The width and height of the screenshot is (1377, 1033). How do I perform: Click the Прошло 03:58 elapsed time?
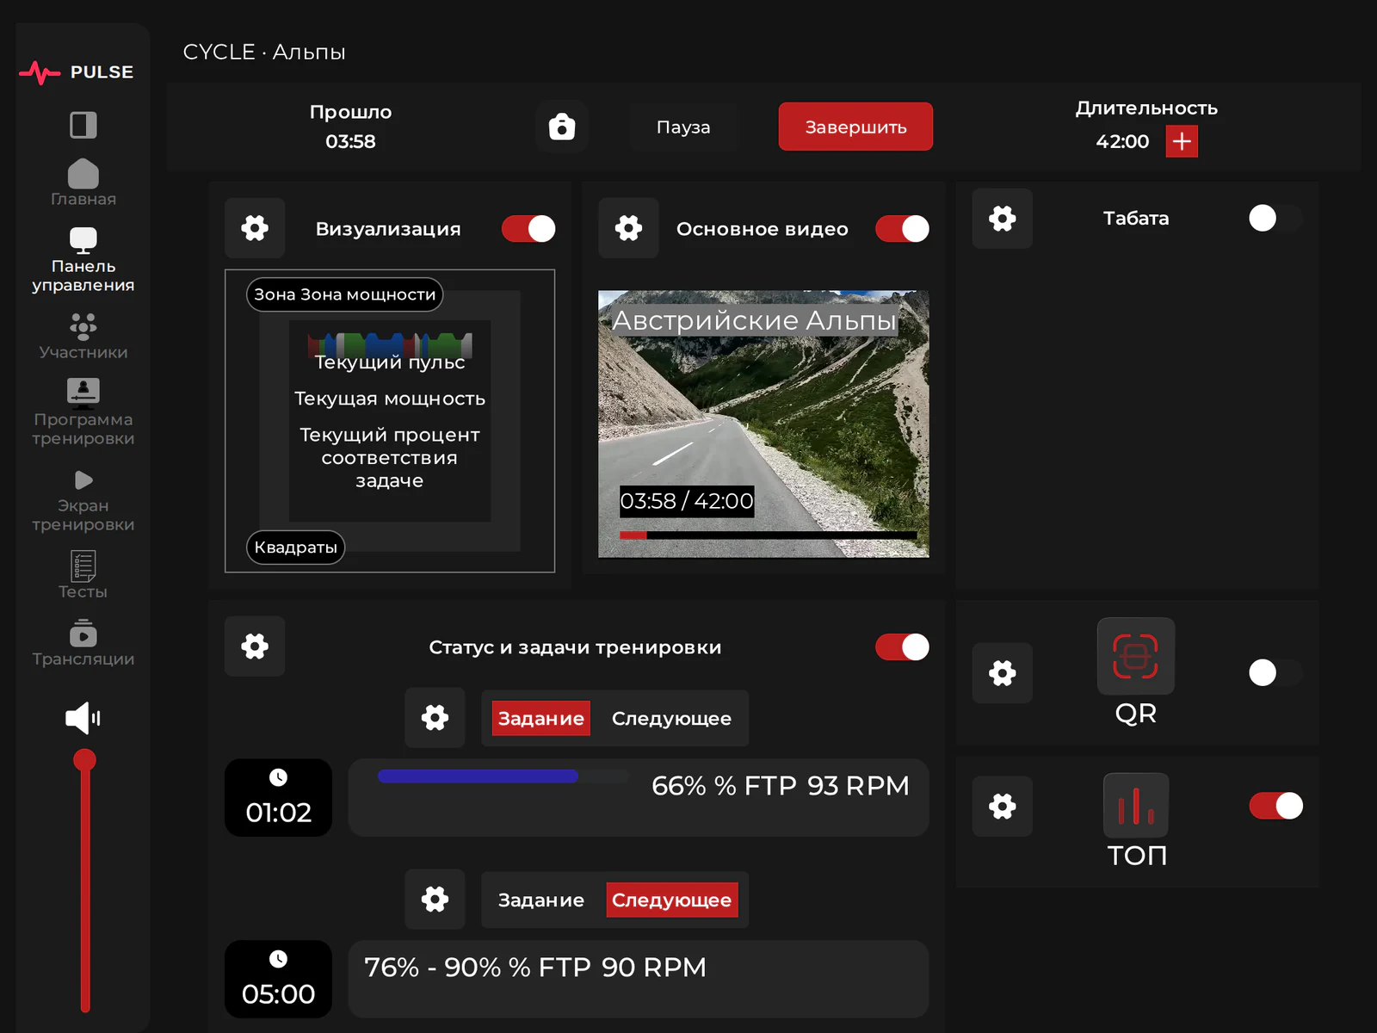(350, 141)
